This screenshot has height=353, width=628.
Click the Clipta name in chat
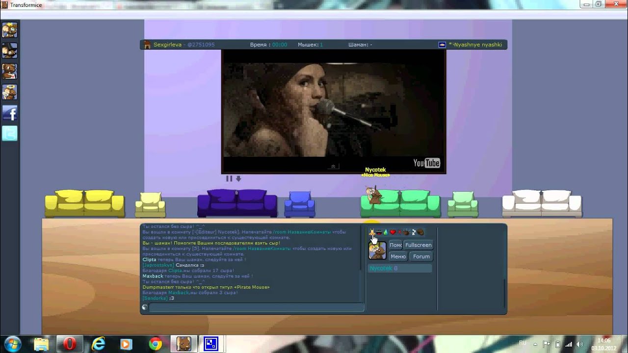click(x=149, y=259)
